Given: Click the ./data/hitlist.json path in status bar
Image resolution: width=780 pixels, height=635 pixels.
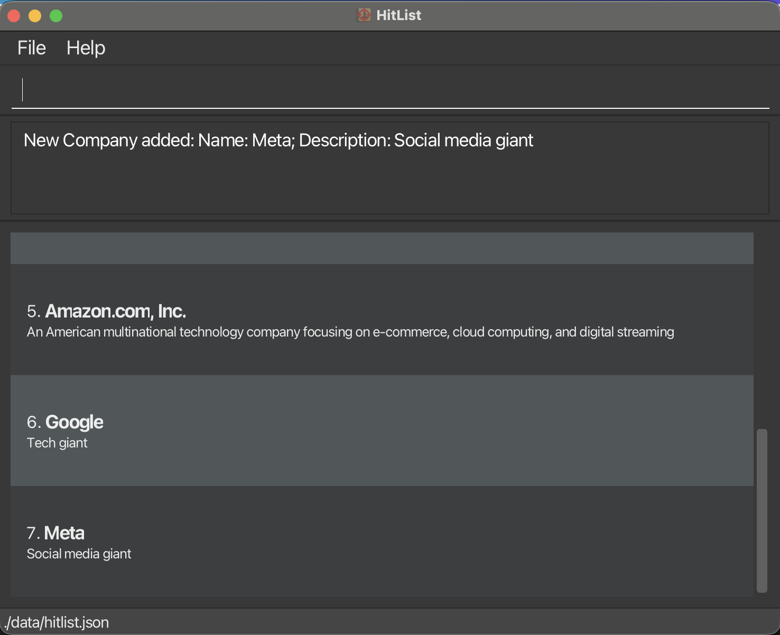Looking at the screenshot, I should pos(56,622).
